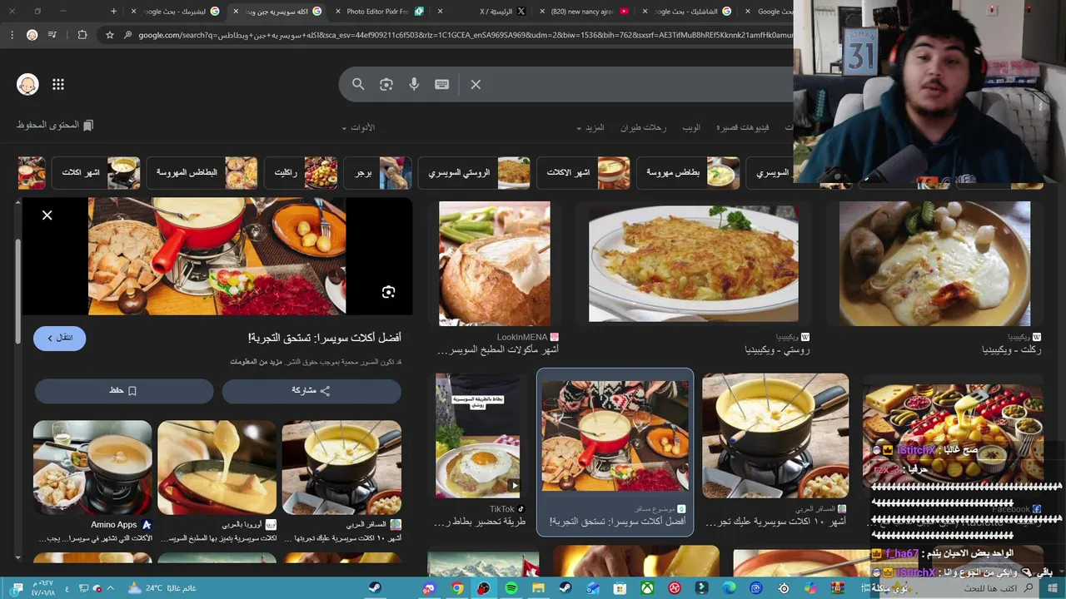Open Microsoft Edge from the taskbar
This screenshot has width=1066, height=599.
point(729,588)
